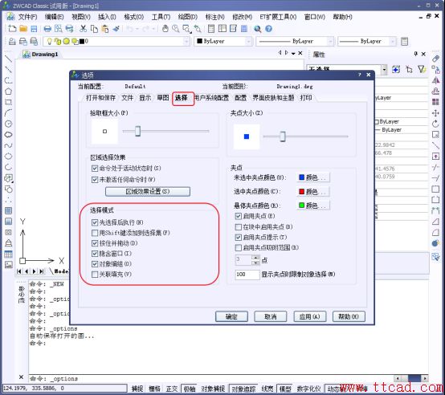Switch to 打开和保存 tab

(x=100, y=98)
